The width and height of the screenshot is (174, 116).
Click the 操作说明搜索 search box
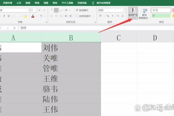tap(104, 3)
